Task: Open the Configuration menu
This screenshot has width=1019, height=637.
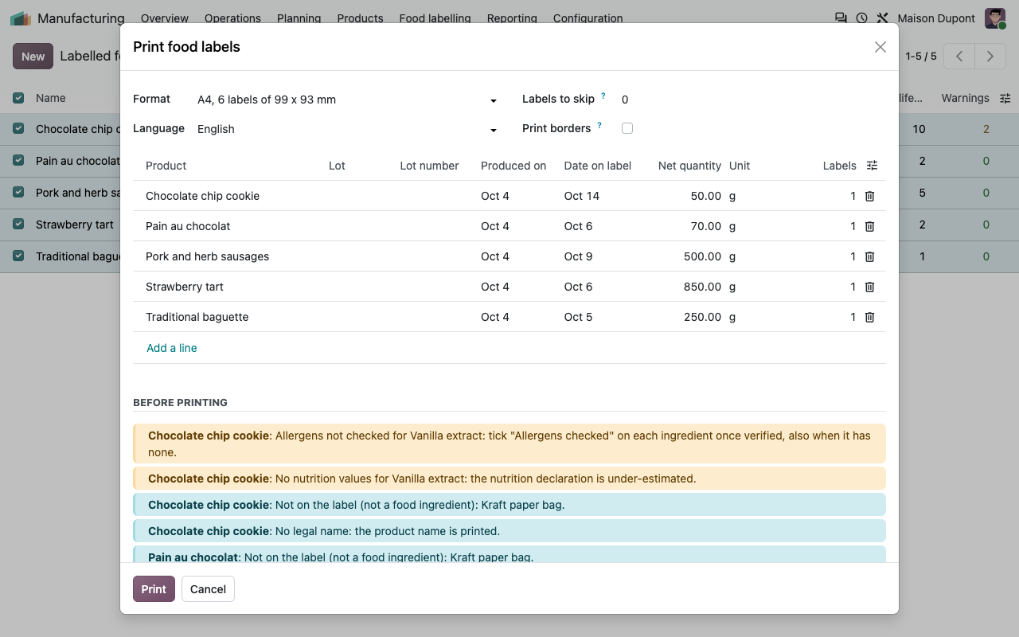Action: pos(588,18)
